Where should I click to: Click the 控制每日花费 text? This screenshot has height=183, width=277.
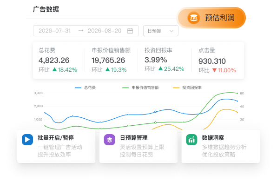click(136, 155)
